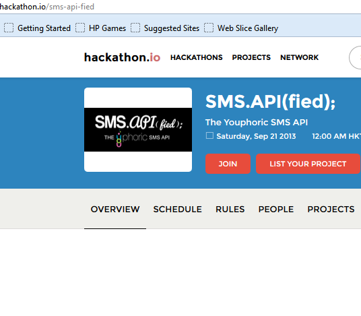The height and width of the screenshot is (316, 361).
Task: Open the HP Games bookmark
Action: click(101, 28)
